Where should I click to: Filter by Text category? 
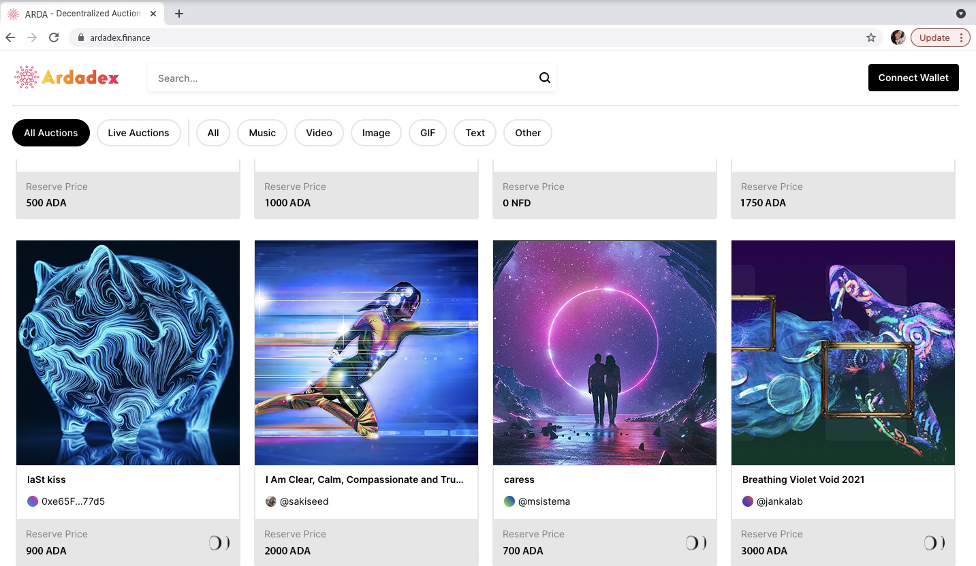[x=475, y=133]
